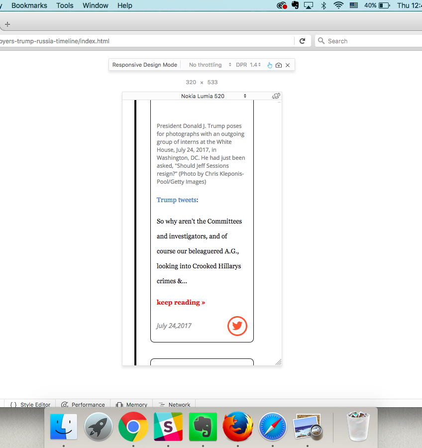Expand the Nokia Lumia 520 device selector
The image size is (422, 448).
(214, 96)
